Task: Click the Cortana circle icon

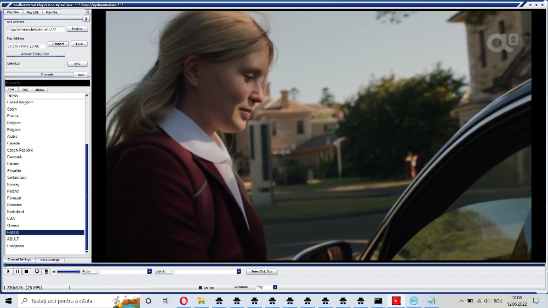Action: click(148, 301)
